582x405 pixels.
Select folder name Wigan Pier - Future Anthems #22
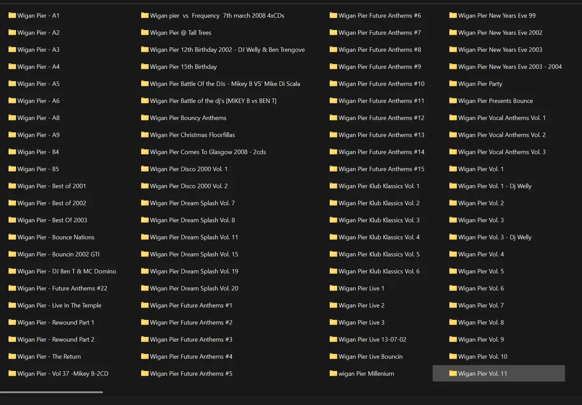tap(63, 288)
